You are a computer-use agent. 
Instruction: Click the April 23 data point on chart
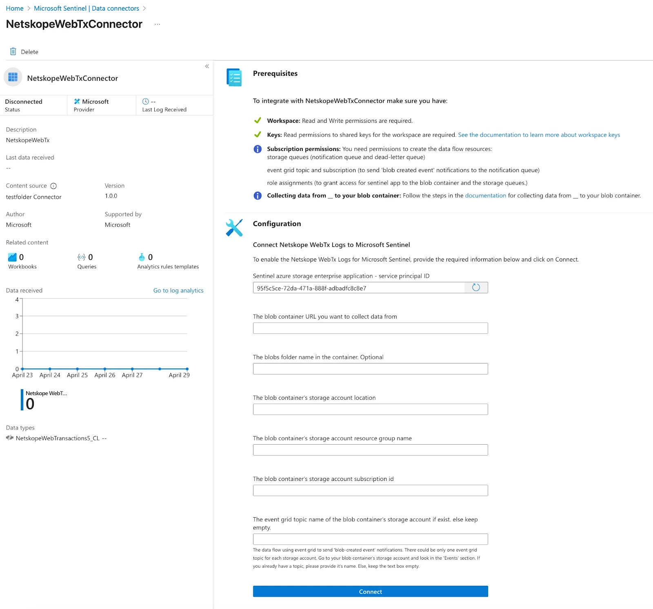[x=22, y=369]
